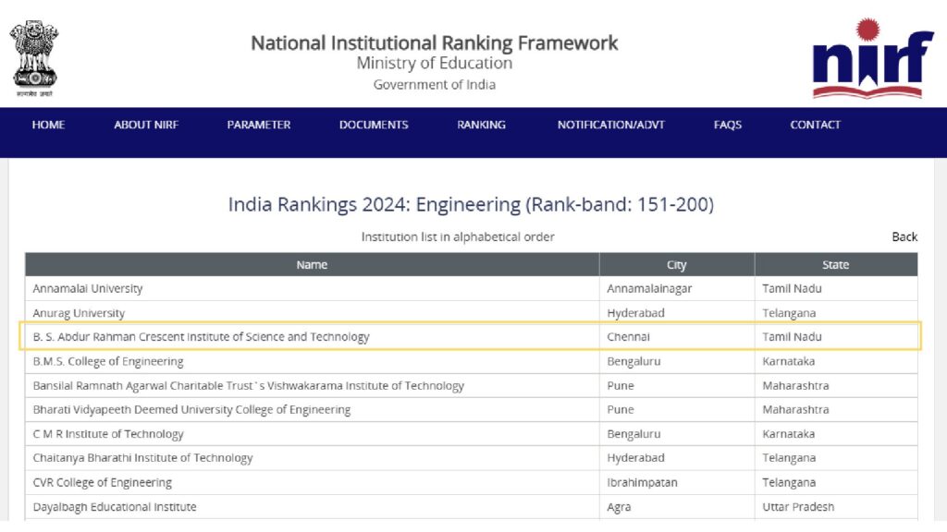Select the Anurag University entry
This screenshot has height=532, width=947.
tap(79, 313)
